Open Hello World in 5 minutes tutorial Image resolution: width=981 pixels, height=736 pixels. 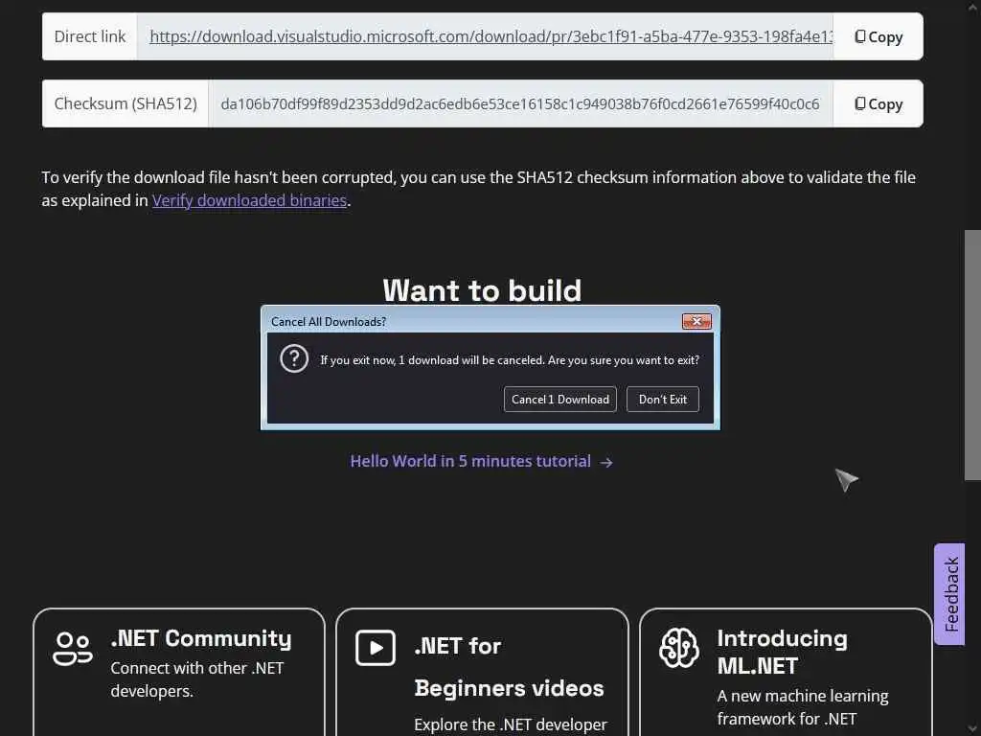(x=470, y=461)
